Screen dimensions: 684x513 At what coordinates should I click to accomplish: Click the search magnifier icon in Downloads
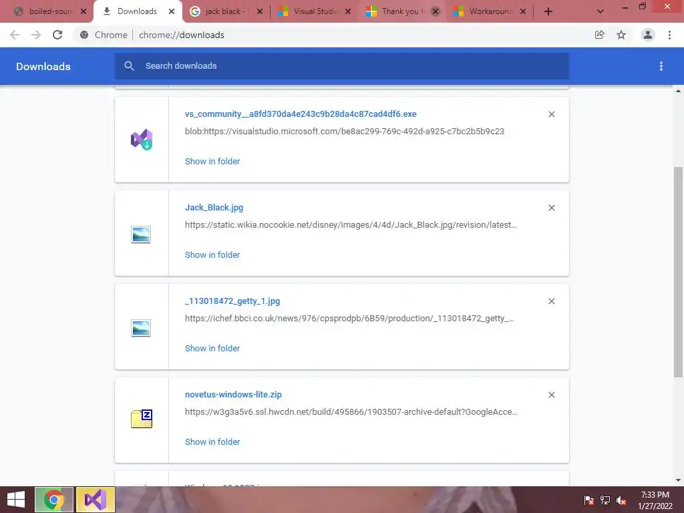[x=129, y=66]
